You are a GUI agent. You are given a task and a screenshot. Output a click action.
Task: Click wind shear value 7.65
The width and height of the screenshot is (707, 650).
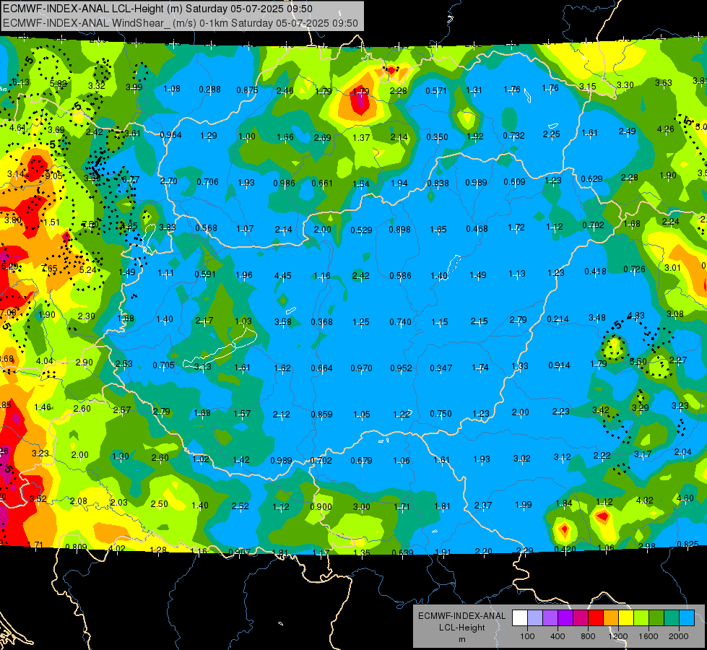[49, 269]
